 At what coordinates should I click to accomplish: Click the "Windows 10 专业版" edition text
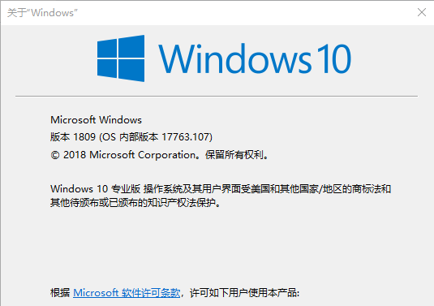(96, 189)
